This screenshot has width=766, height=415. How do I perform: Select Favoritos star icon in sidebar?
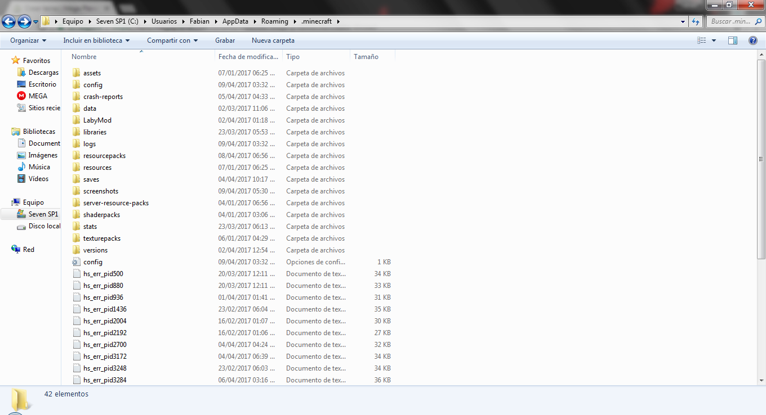pyautogui.click(x=16, y=60)
